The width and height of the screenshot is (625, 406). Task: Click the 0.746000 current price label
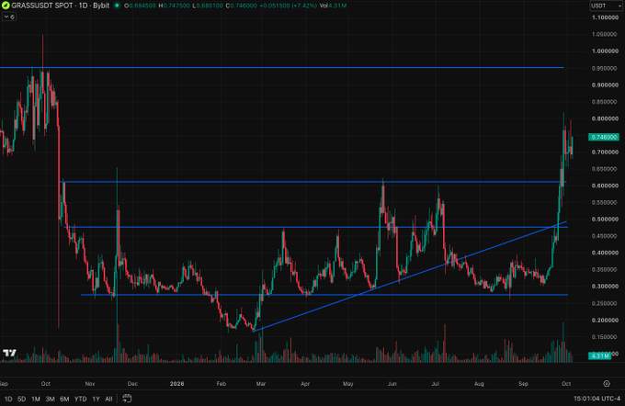coord(604,137)
